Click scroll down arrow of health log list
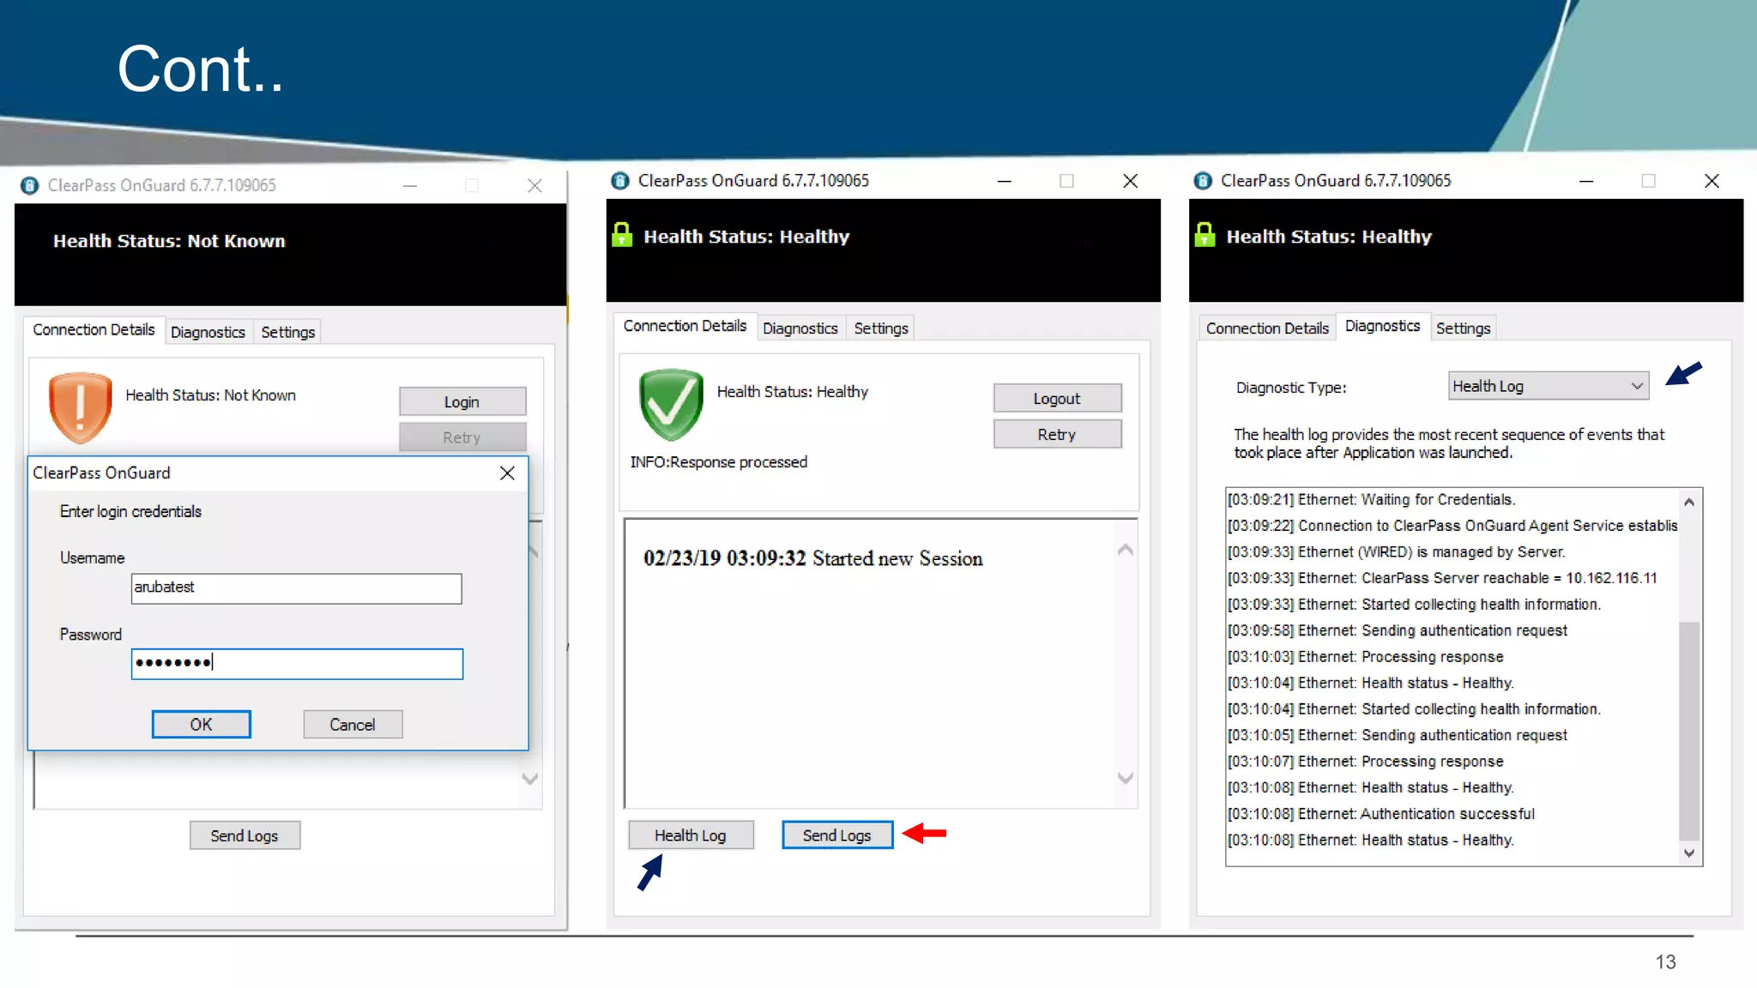1757x988 pixels. [x=1689, y=852]
